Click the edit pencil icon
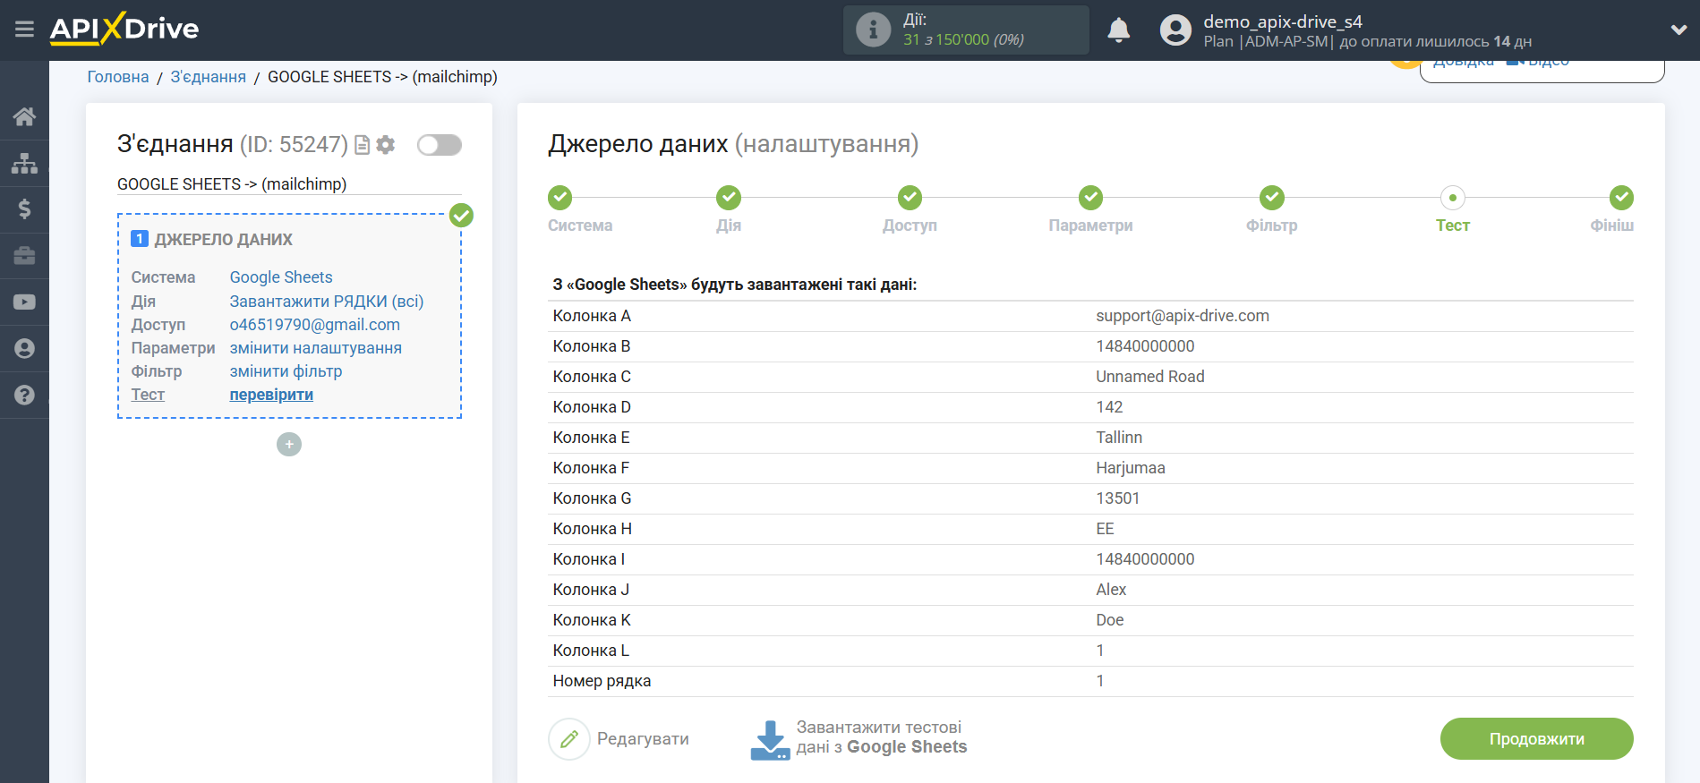The height and width of the screenshot is (783, 1700). [x=569, y=739]
